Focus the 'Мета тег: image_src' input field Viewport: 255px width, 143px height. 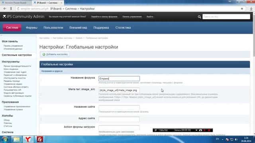pyautogui.click(x=119, y=90)
